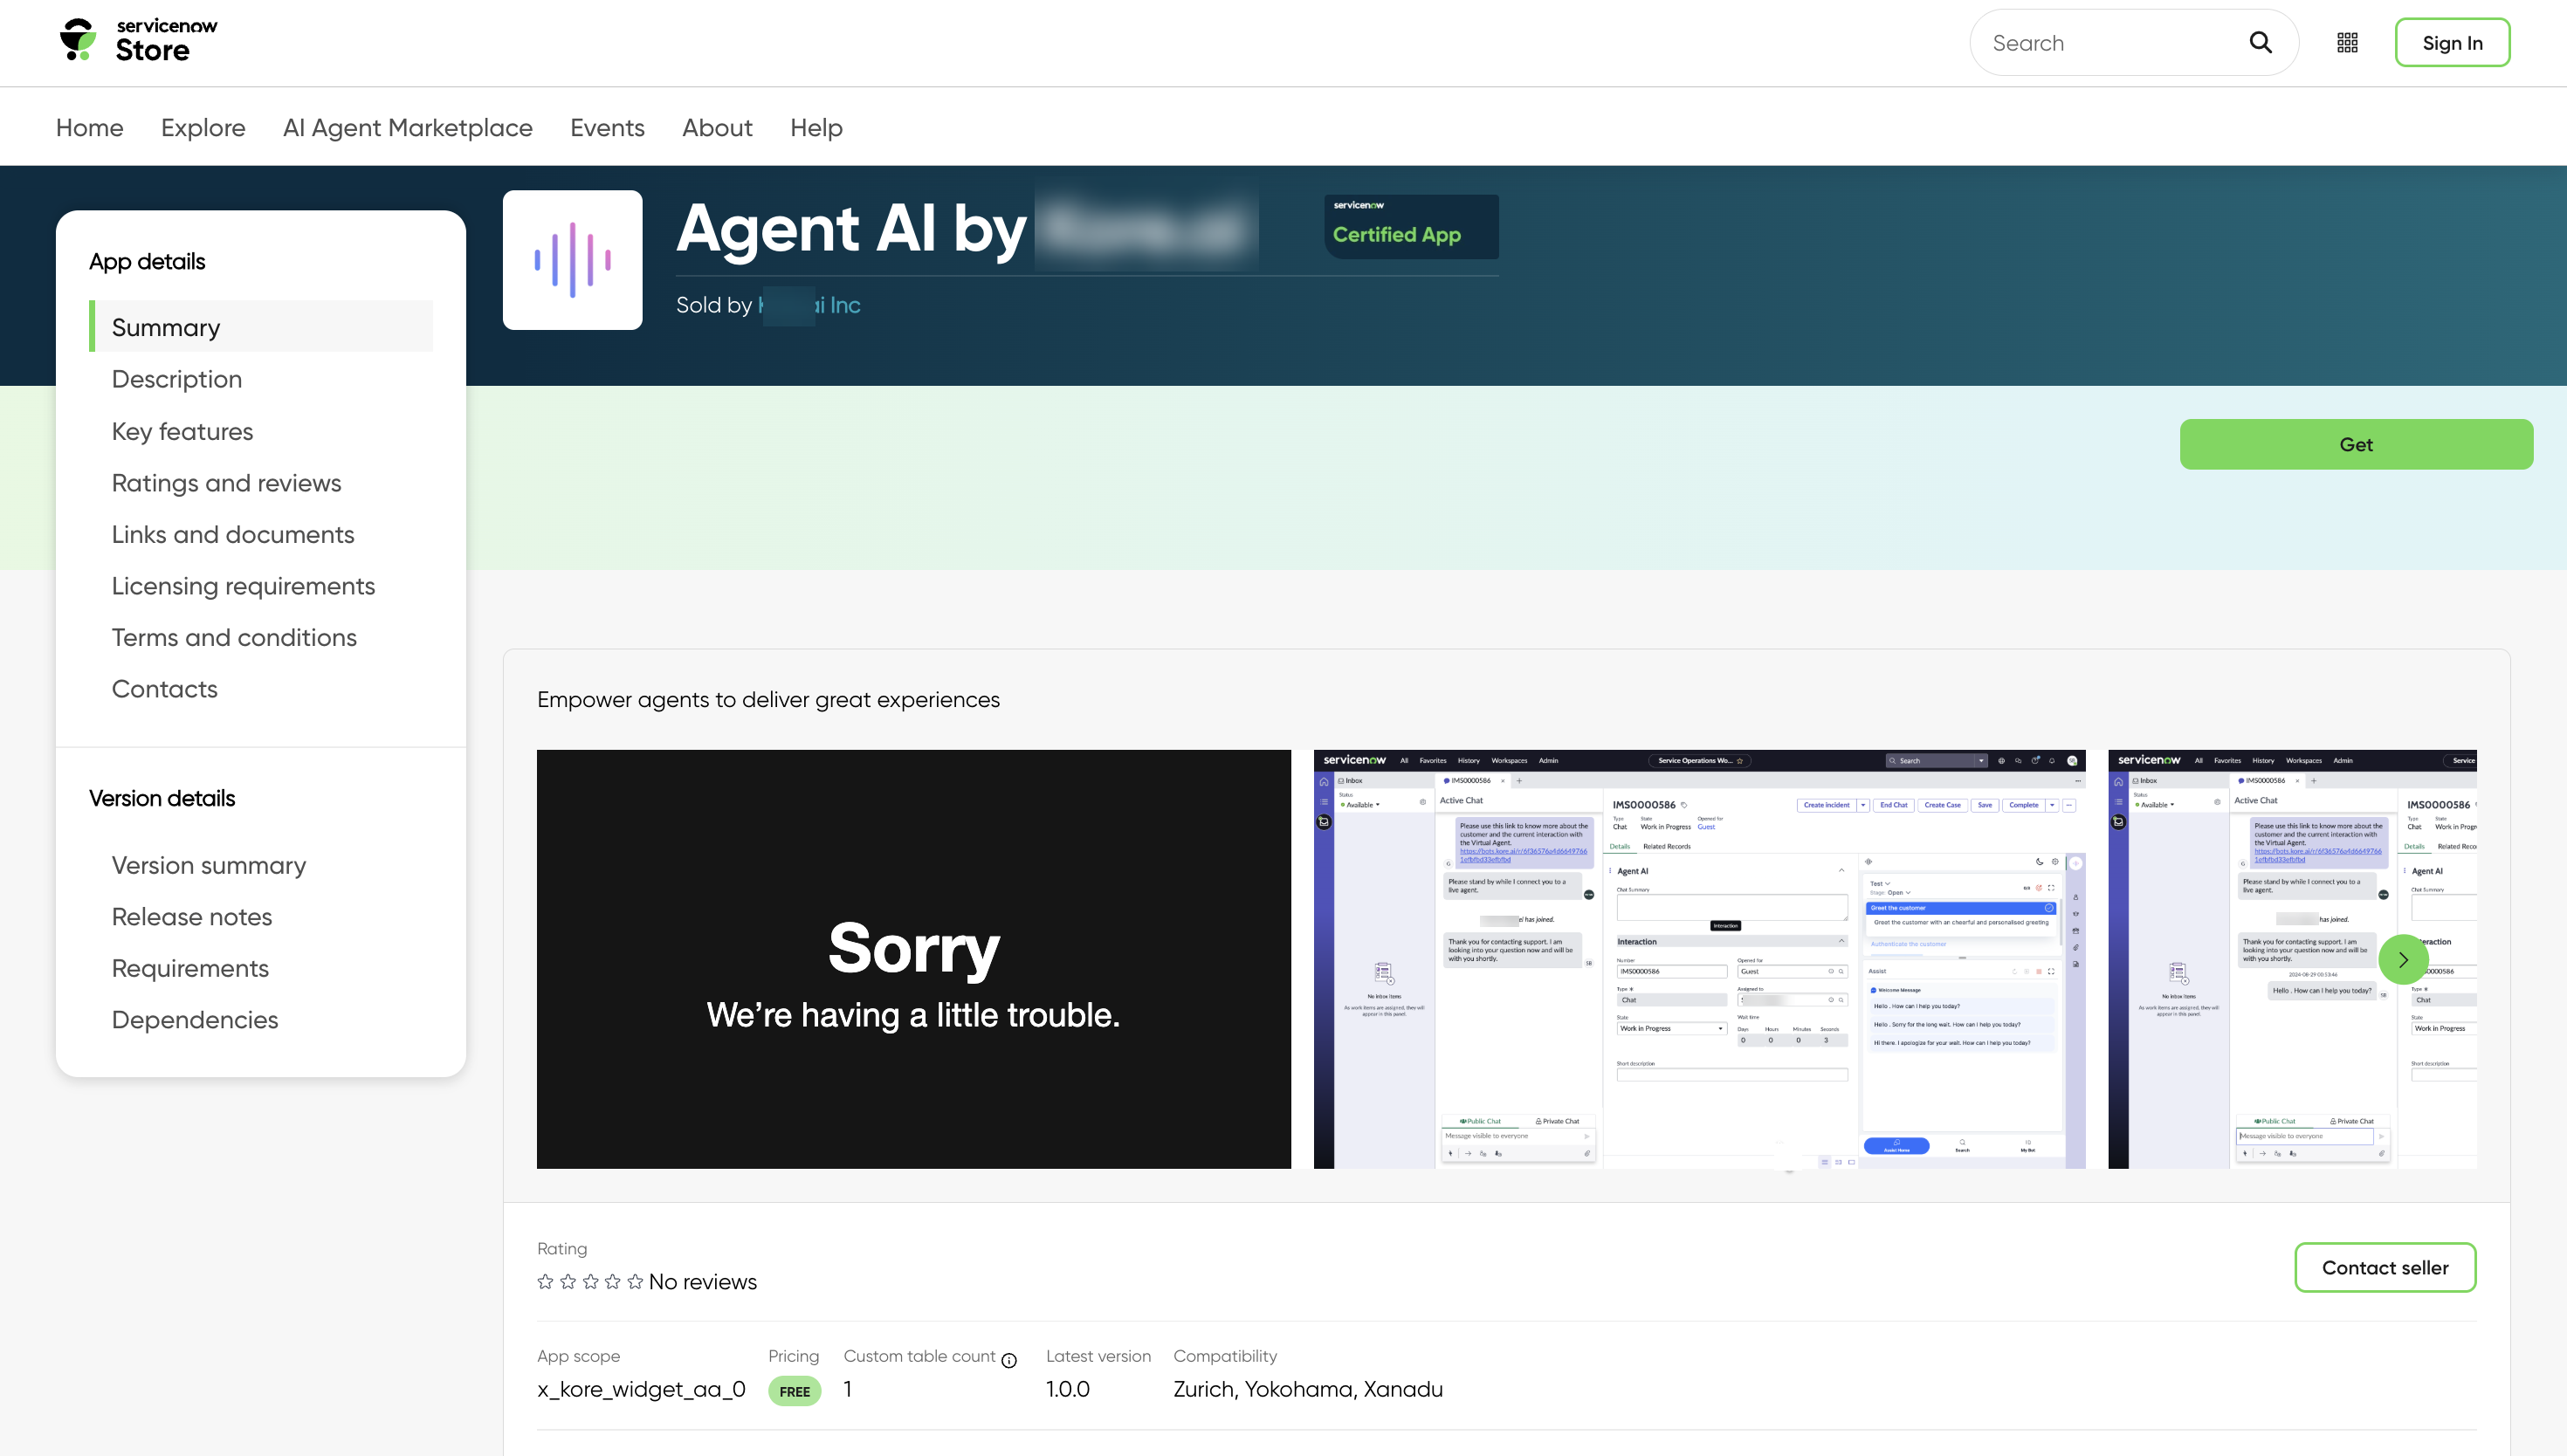Open the Sorry video thumbnail
2567x1456 pixels.
click(x=913, y=958)
